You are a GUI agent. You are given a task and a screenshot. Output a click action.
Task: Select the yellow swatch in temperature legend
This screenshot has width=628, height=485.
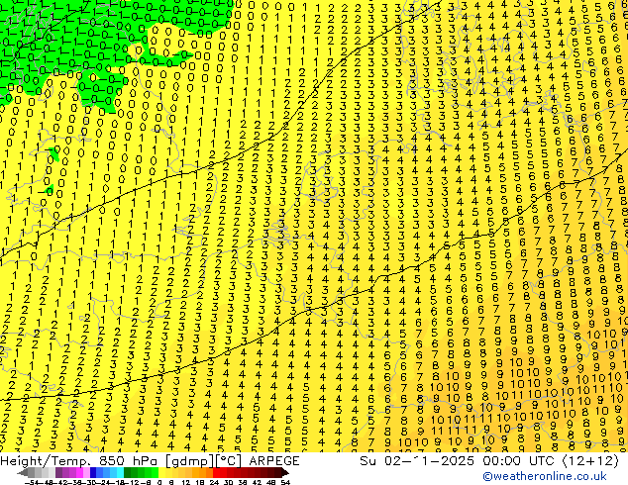point(161,473)
